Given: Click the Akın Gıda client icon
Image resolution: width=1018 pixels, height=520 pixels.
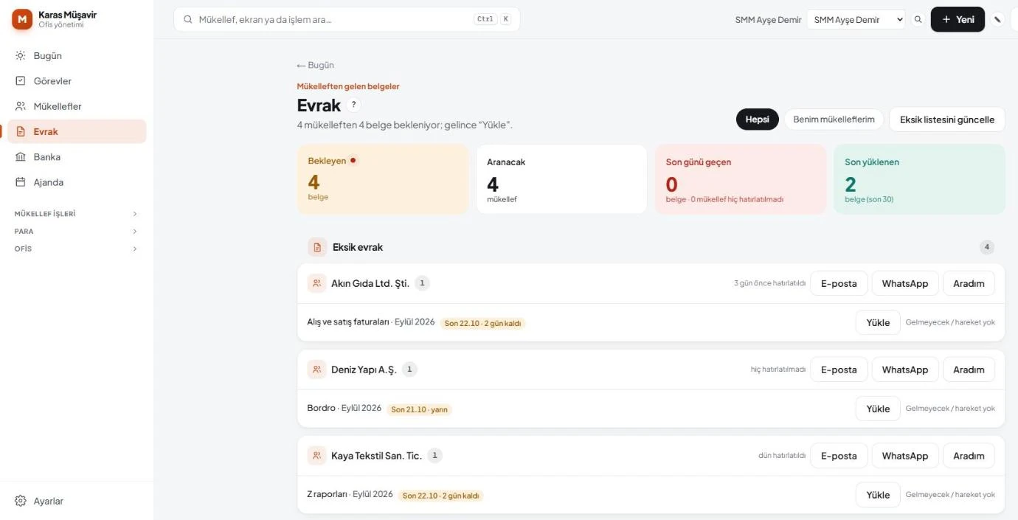Looking at the screenshot, I should 317,283.
